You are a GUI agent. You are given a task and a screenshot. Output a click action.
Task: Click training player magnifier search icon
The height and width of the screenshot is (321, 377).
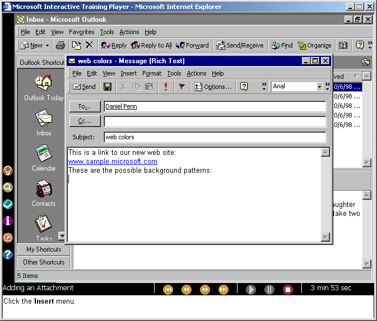(8, 187)
